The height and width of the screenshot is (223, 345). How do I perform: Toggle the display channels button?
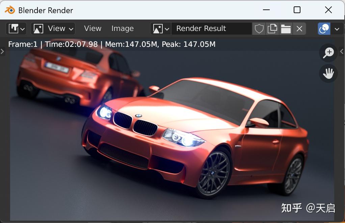(x=324, y=29)
